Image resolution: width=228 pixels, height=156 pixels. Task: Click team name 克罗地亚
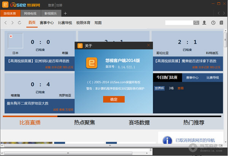click(x=65, y=95)
